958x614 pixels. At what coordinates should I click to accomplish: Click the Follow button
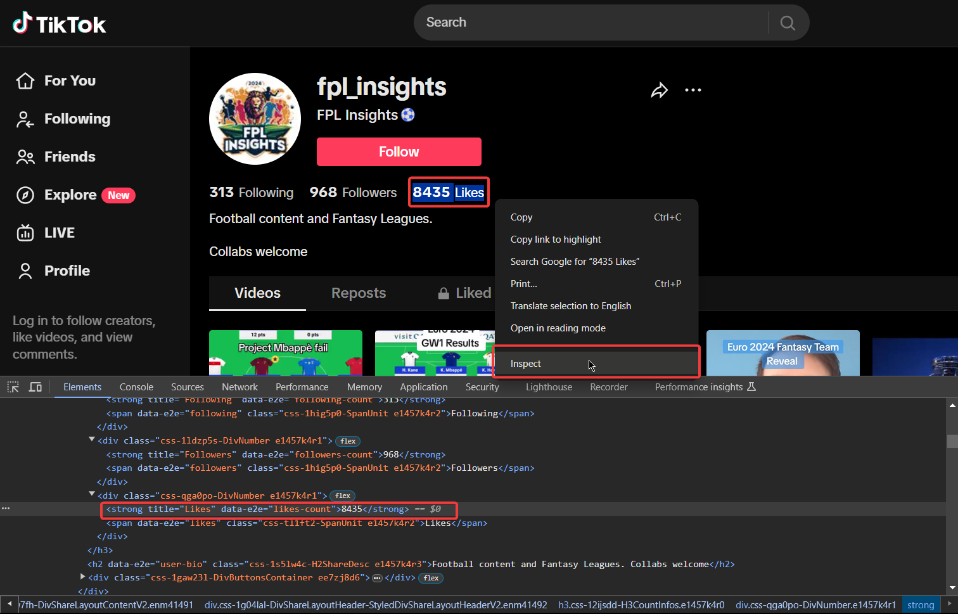399,151
